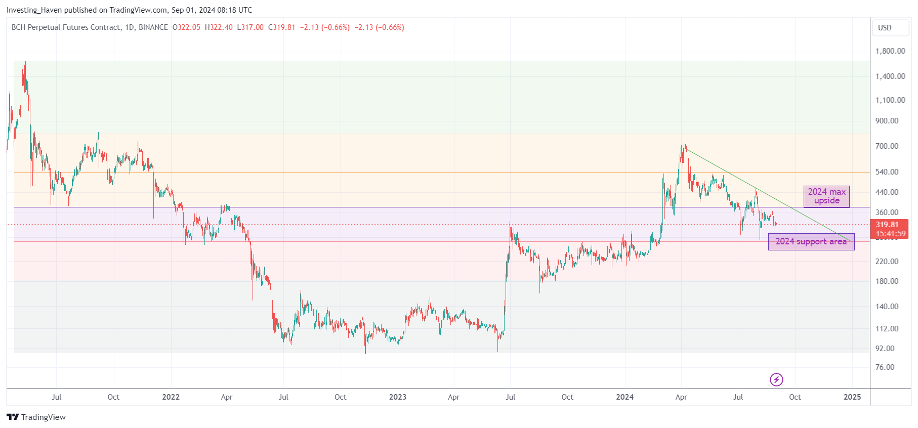This screenshot has height=428, width=918.
Task: Click the open price value O322.05
Action: [186, 27]
